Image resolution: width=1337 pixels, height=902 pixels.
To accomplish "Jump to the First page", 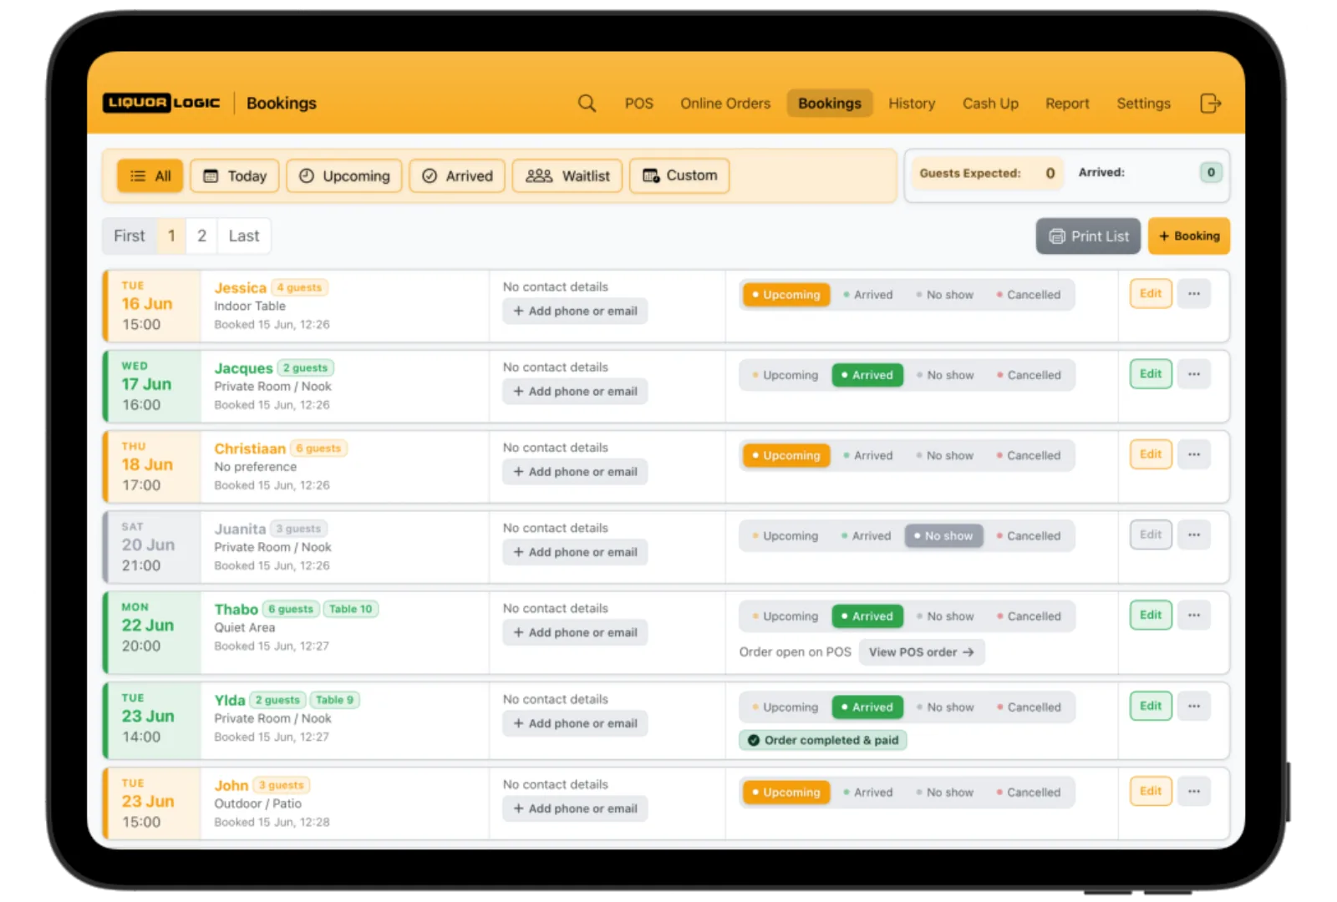I will point(130,236).
